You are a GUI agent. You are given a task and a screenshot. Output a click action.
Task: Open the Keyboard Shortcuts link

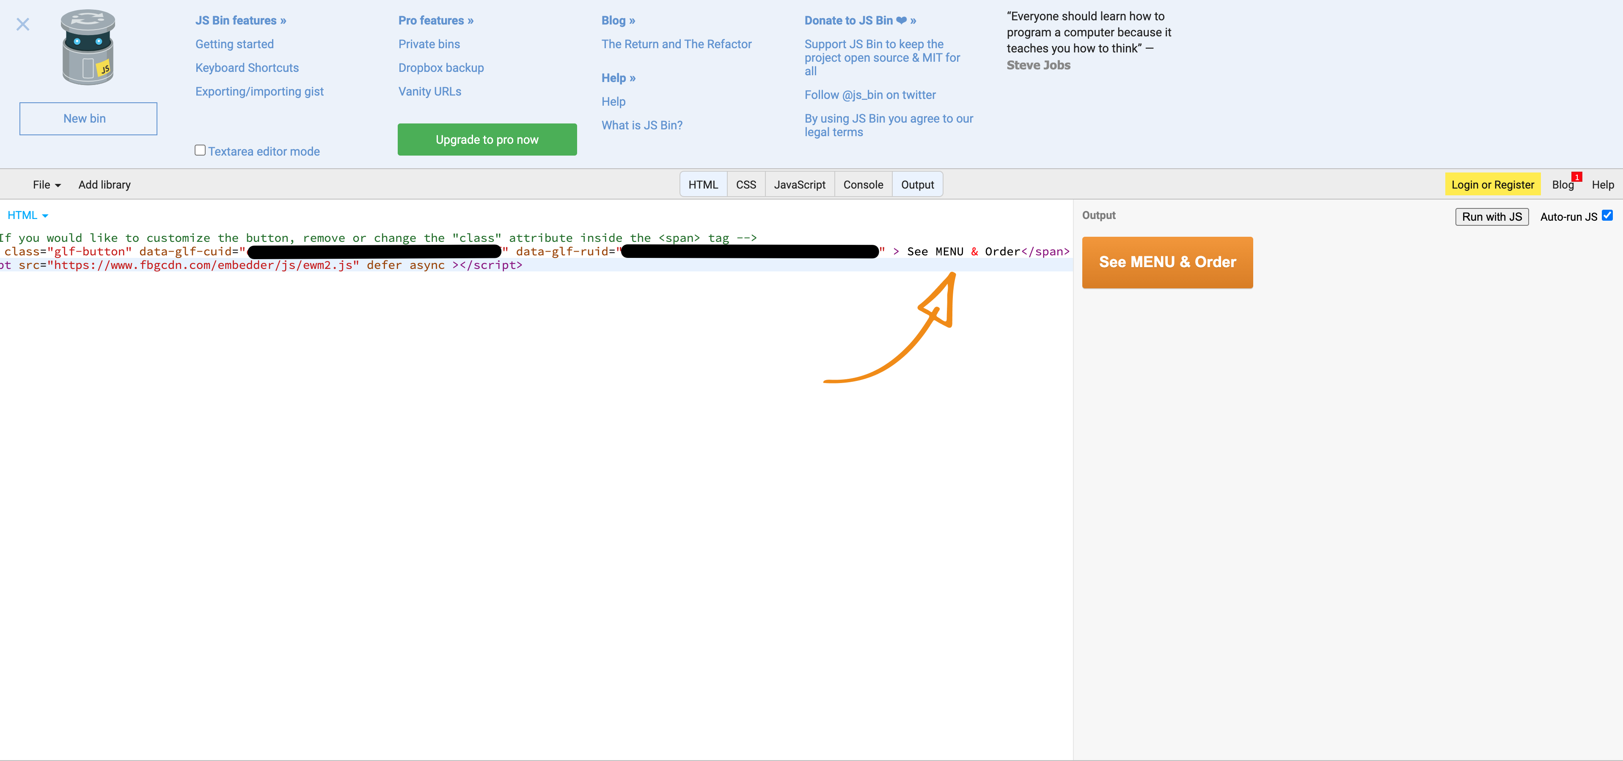[x=246, y=67]
